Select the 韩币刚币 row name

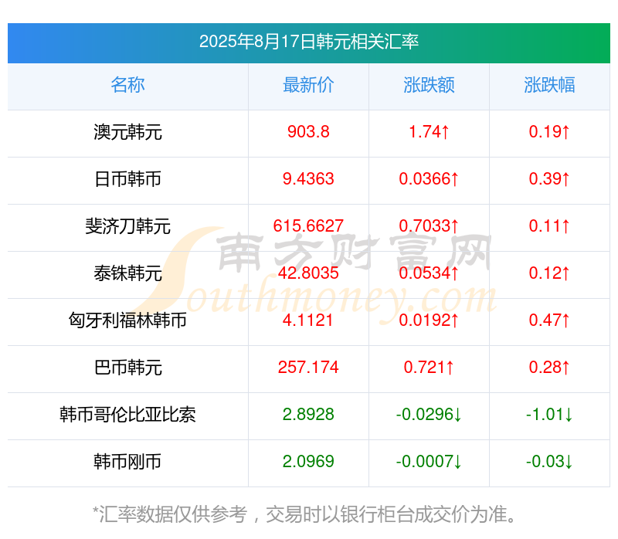(127, 462)
